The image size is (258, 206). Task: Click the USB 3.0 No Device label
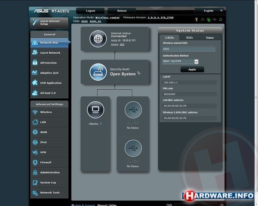click(133, 128)
